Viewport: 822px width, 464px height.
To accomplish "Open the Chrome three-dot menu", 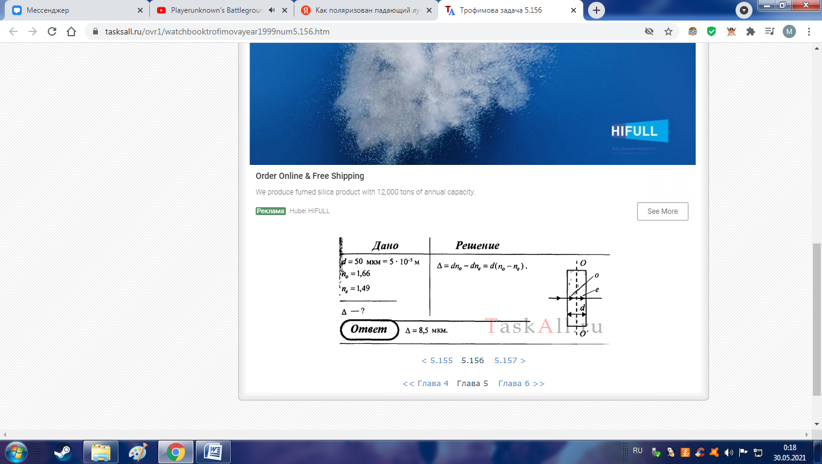I will [x=809, y=31].
